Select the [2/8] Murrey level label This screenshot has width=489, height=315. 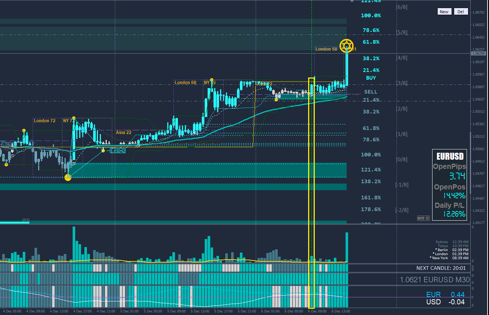(402, 109)
